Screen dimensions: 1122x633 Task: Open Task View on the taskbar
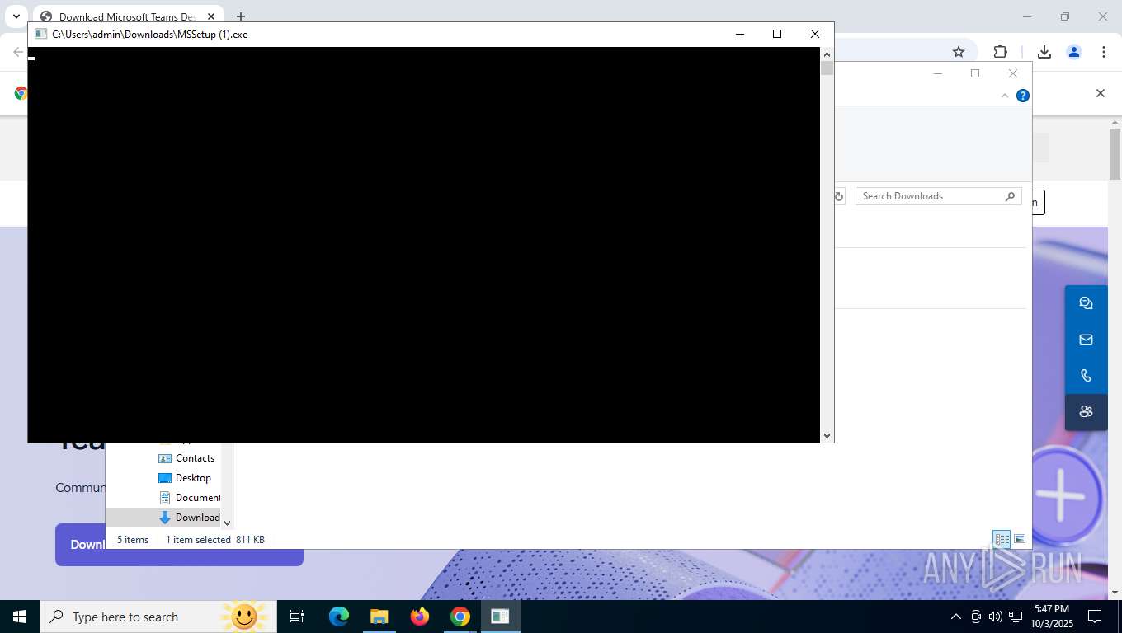point(297,617)
